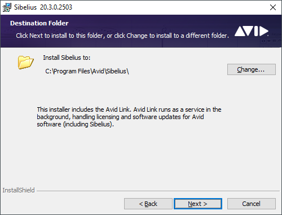The image size is (282, 215).
Task: Click the yellow open folder icon
Action: 26,62
